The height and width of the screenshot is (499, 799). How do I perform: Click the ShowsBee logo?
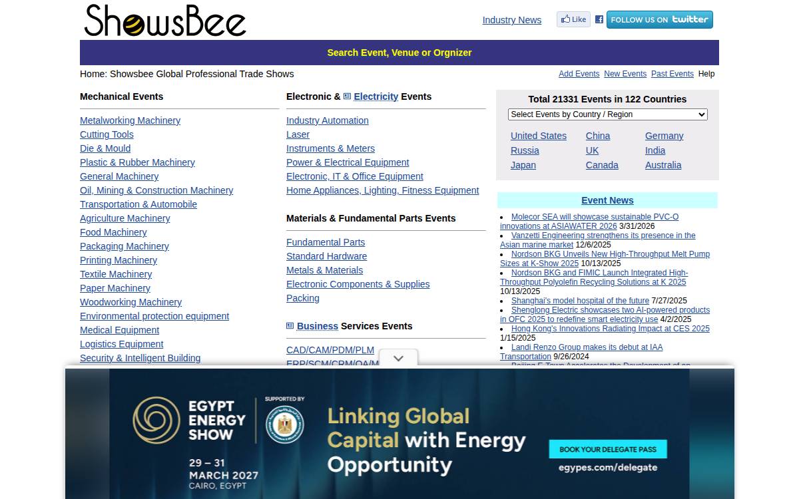pyautogui.click(x=165, y=21)
